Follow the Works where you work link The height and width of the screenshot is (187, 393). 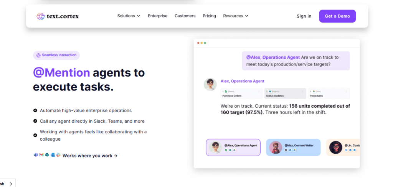point(90,156)
